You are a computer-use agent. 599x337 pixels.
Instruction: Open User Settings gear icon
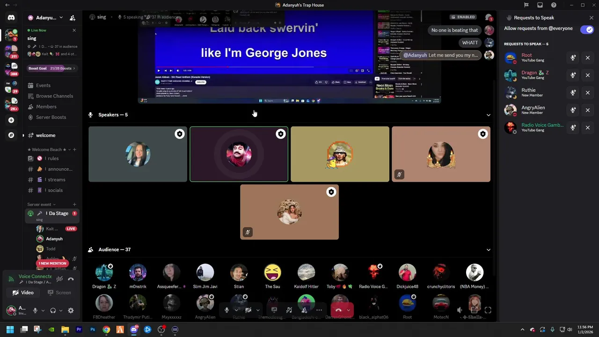point(71,310)
